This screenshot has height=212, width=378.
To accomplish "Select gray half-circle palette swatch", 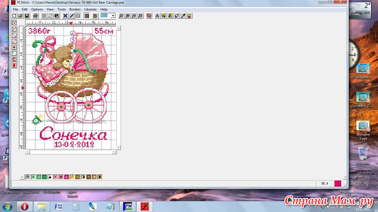I will [28, 177].
